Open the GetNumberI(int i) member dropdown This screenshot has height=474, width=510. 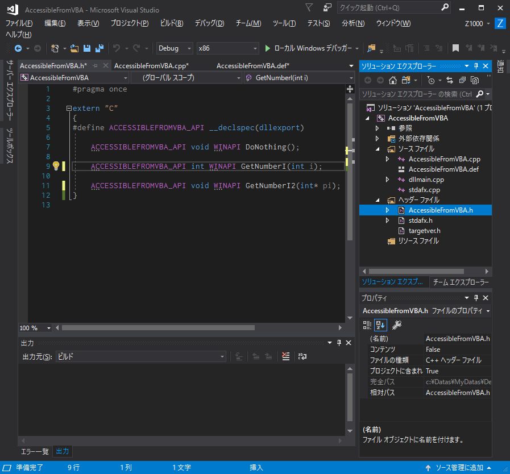click(x=299, y=78)
